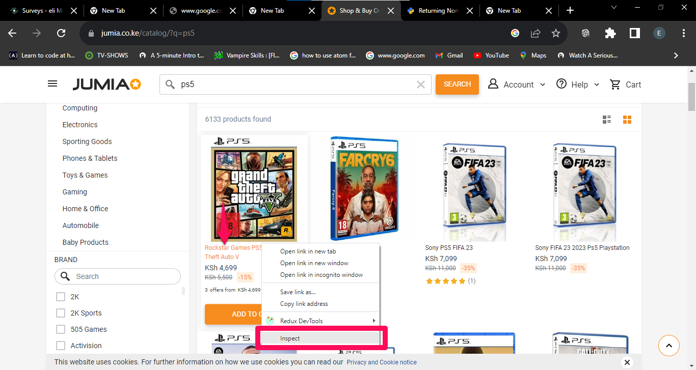Open the Gaming category
This screenshot has height=370, width=696.
[75, 192]
